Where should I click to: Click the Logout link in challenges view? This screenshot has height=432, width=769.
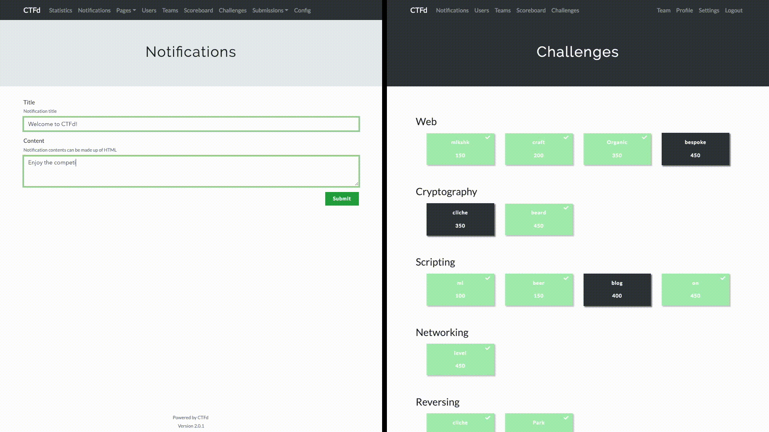(x=734, y=10)
